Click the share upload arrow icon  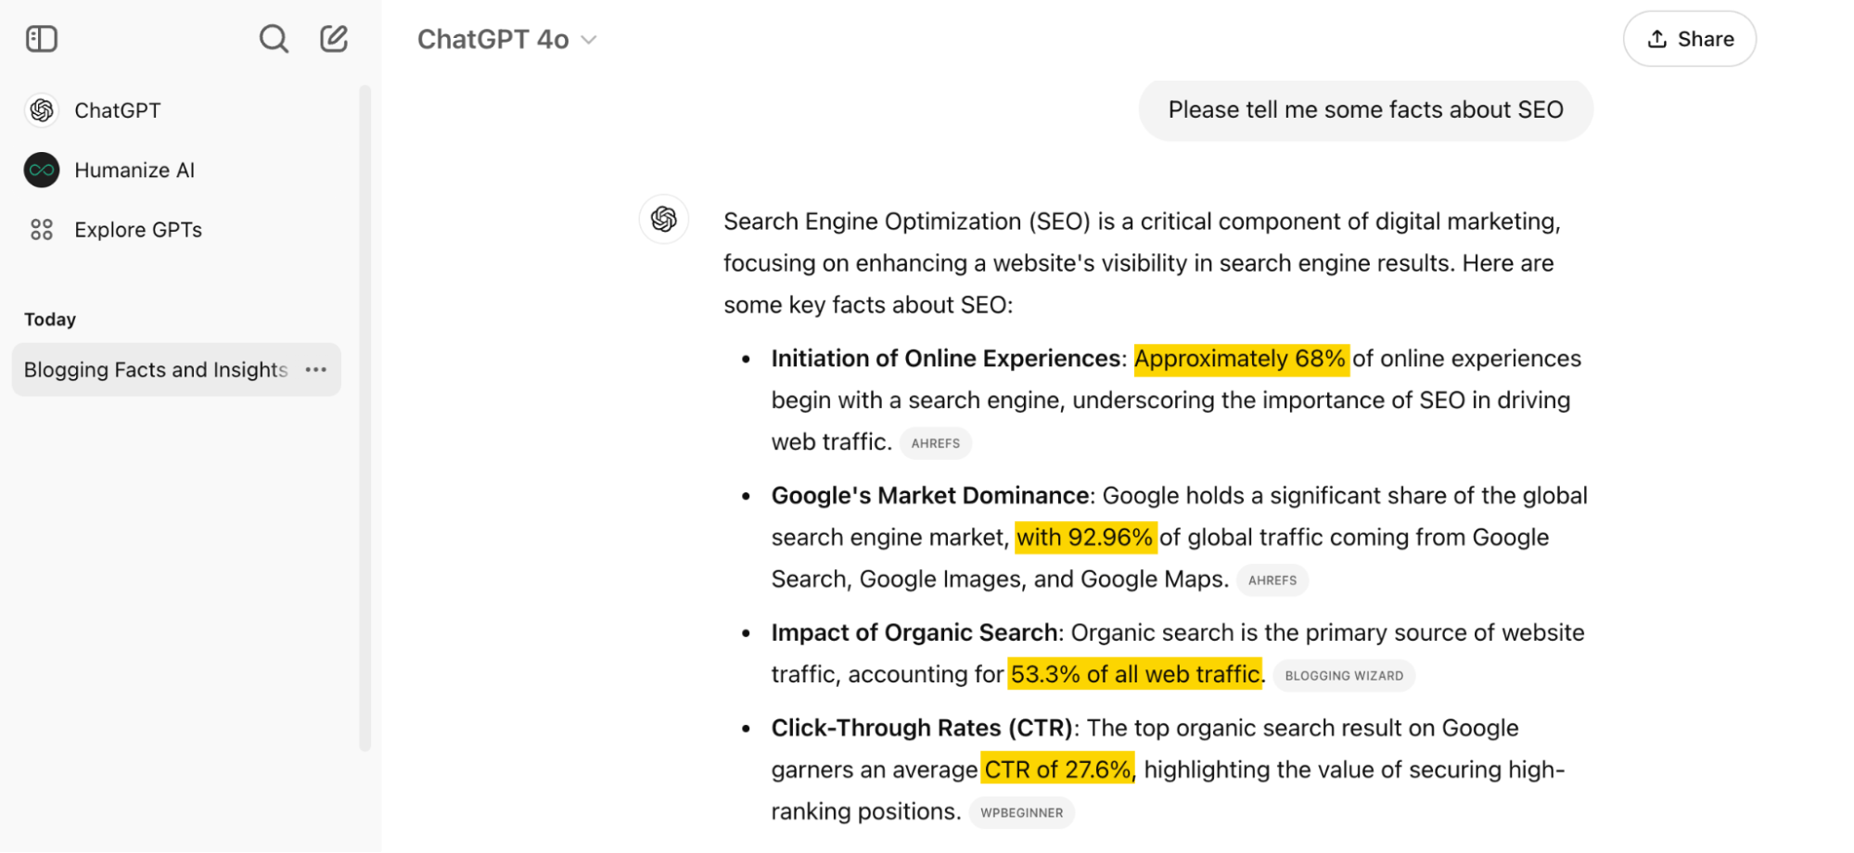point(1656,38)
